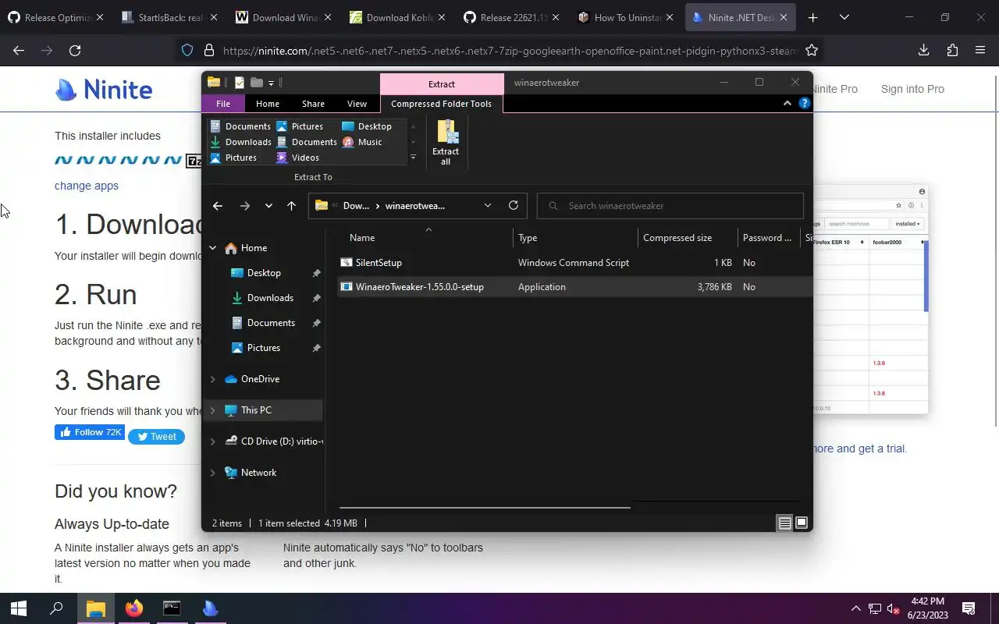Open Firefox list all tabs dropdown
This screenshot has height=624, width=999.
[x=844, y=17]
